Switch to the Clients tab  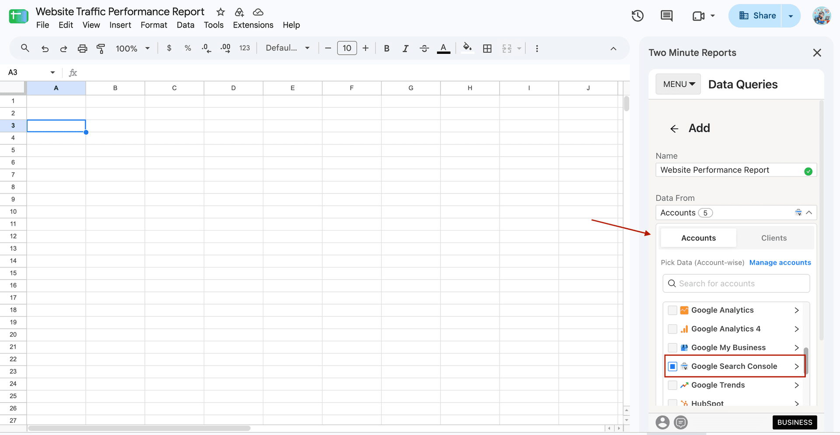[x=773, y=238]
